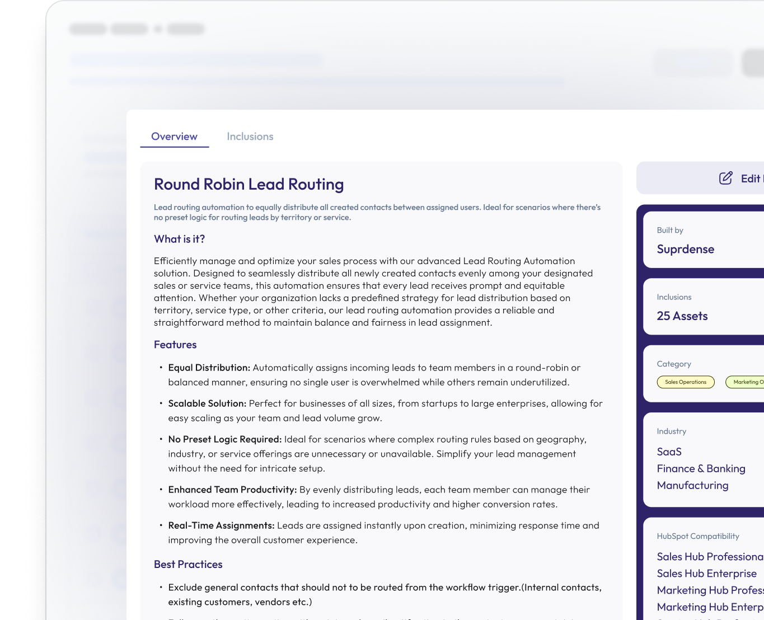
Task: Switch to the Inclusions tab
Action: click(250, 137)
